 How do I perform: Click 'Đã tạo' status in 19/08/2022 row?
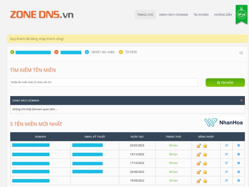coord(173,181)
